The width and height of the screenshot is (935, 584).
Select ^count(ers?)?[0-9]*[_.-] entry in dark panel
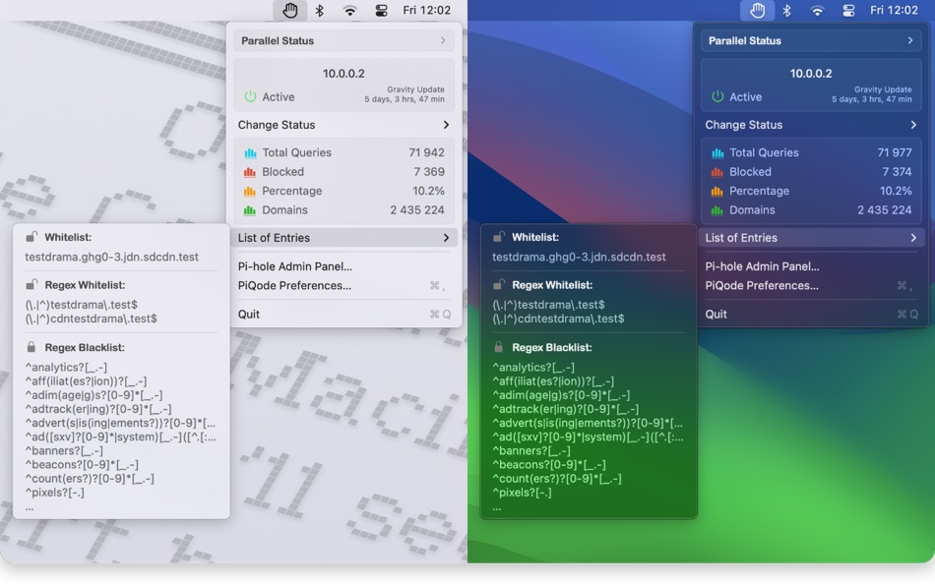pyautogui.click(x=556, y=479)
